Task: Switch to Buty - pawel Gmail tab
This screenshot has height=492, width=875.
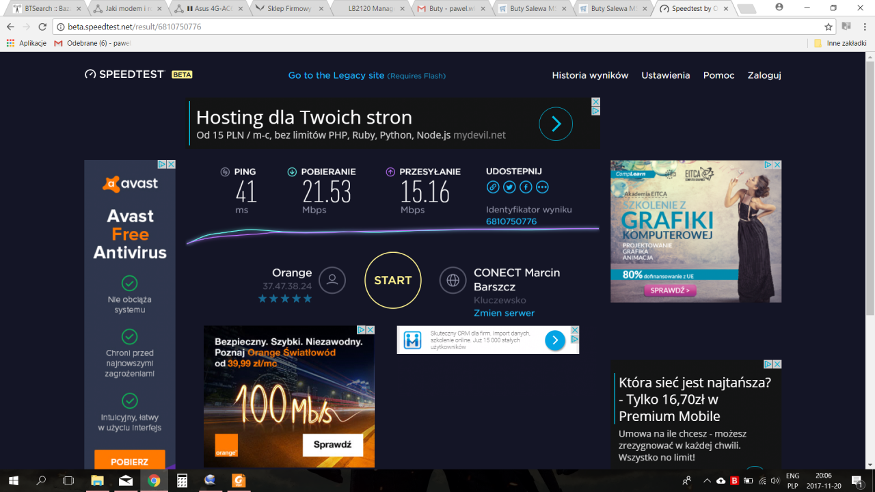Action: [450, 9]
